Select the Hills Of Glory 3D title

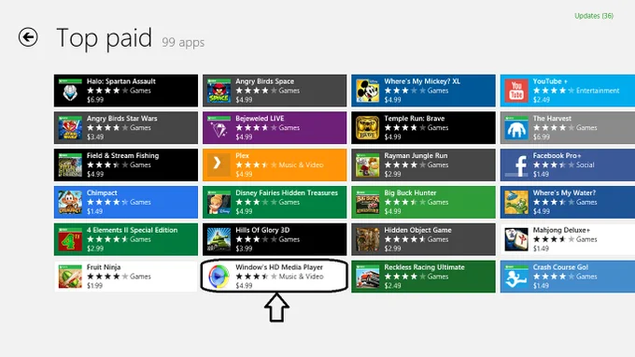pos(262,230)
